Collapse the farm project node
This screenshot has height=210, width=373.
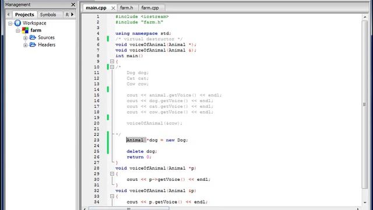pyautogui.click(x=18, y=30)
